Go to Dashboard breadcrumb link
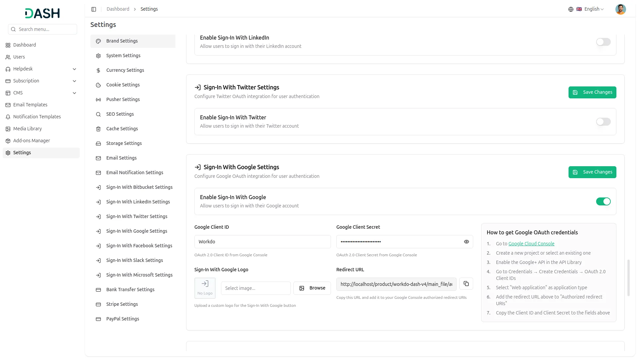 118,9
